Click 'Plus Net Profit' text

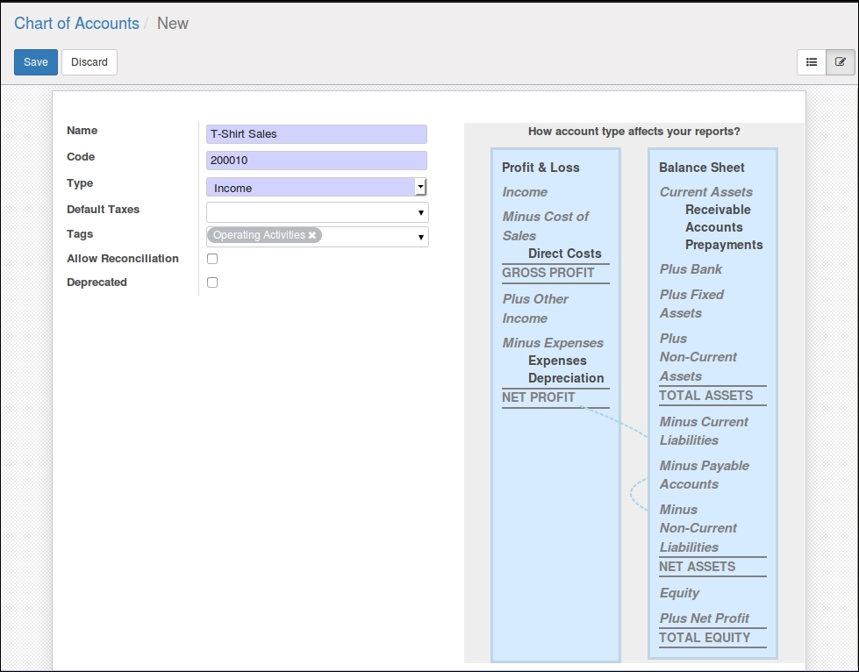704,618
